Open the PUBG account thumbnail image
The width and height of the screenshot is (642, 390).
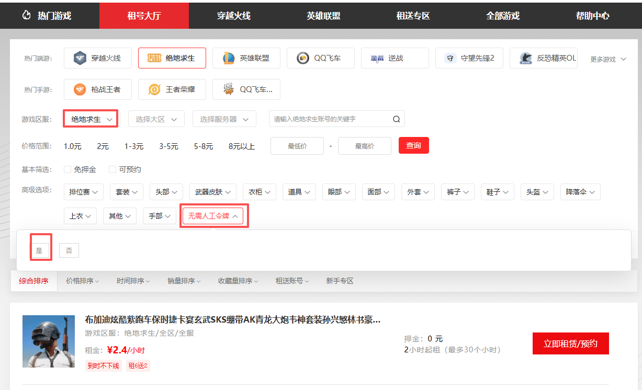point(49,341)
